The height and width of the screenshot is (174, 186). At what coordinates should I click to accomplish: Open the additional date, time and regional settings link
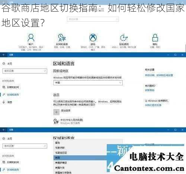point(159,75)
